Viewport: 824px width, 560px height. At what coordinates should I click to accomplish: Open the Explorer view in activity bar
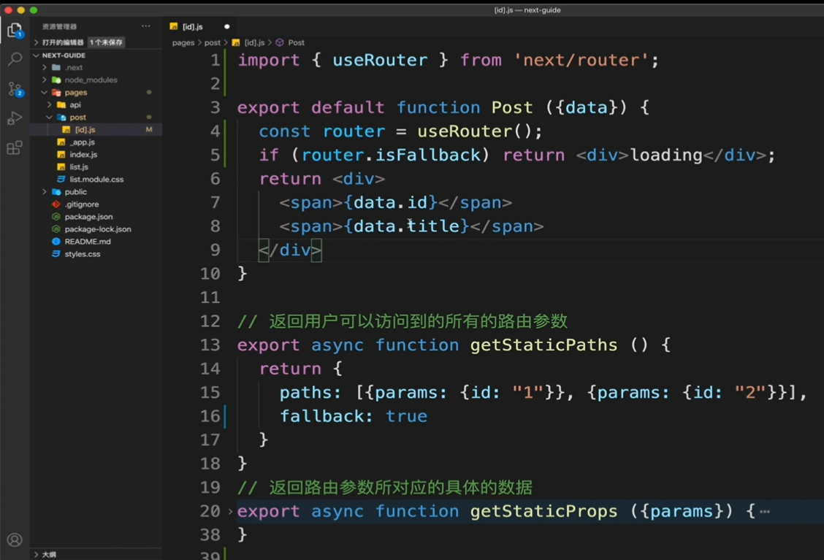click(15, 31)
